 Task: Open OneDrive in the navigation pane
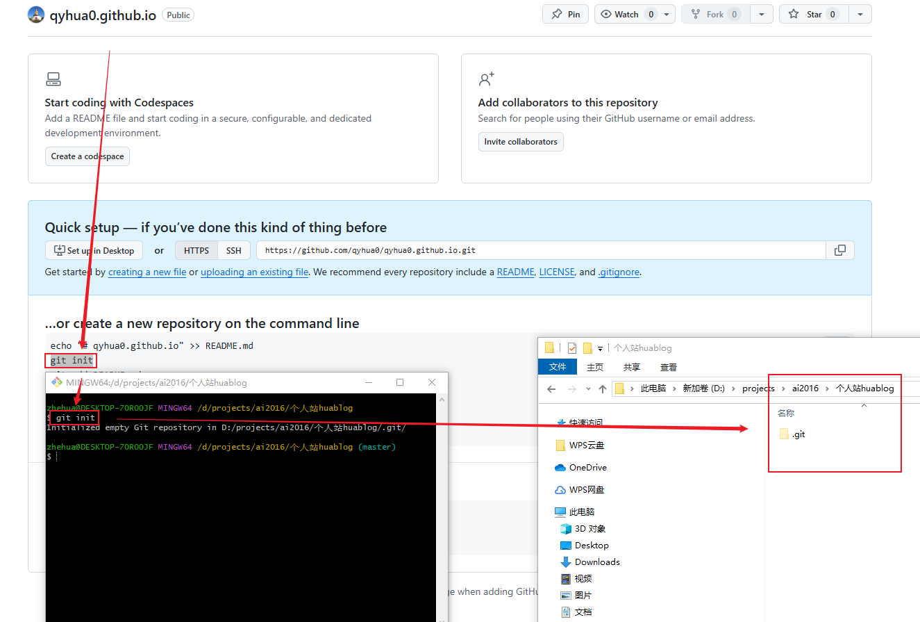pyautogui.click(x=587, y=468)
